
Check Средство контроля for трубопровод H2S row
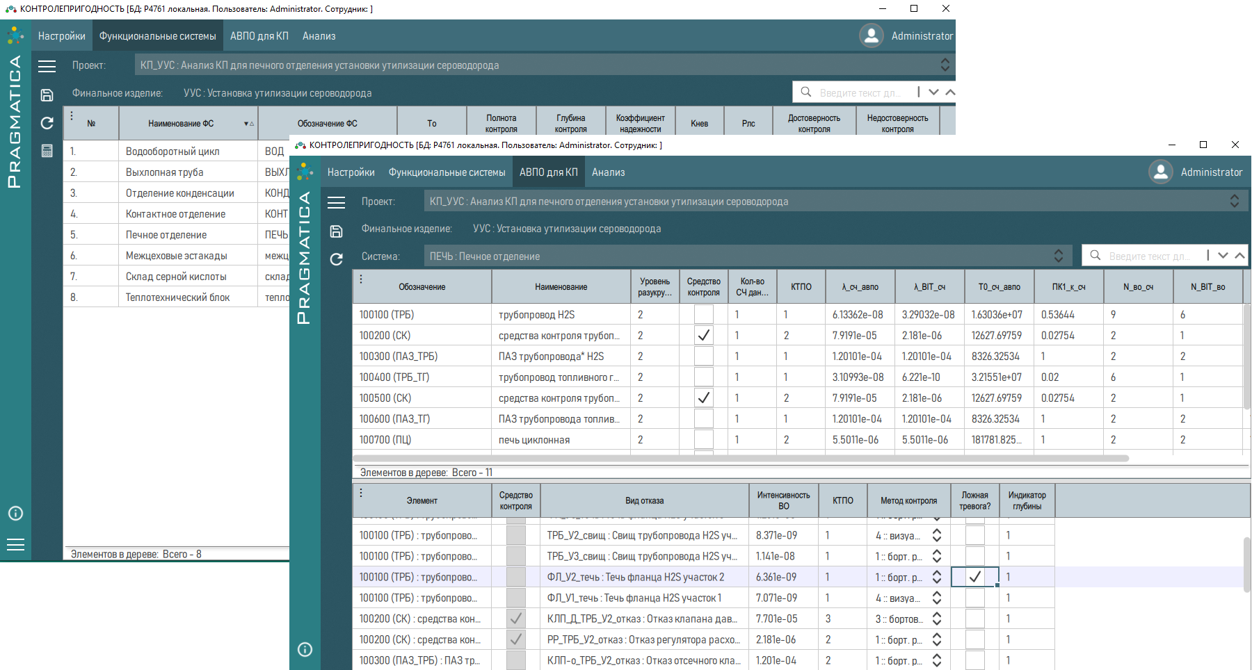tap(703, 315)
